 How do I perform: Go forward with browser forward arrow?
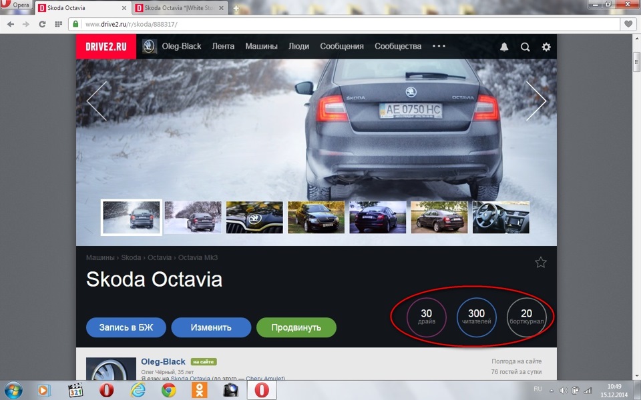click(x=26, y=25)
